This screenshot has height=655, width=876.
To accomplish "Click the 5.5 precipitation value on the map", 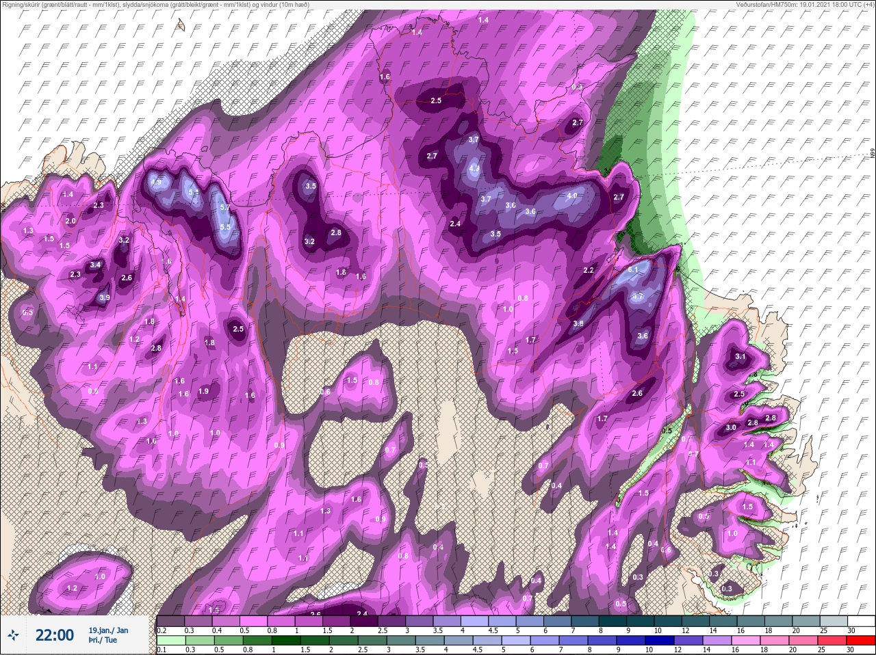I will (x=225, y=227).
